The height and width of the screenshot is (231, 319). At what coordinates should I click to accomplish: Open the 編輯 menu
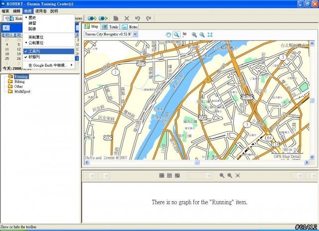coord(16,11)
